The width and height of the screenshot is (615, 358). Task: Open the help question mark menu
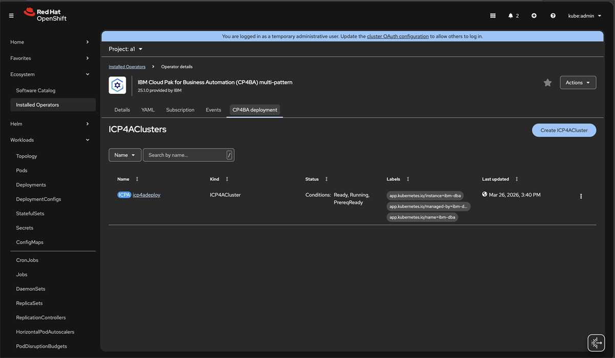(553, 16)
